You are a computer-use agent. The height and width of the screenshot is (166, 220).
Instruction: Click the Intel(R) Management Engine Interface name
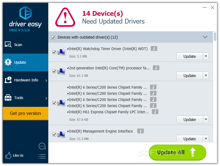tap(101, 131)
